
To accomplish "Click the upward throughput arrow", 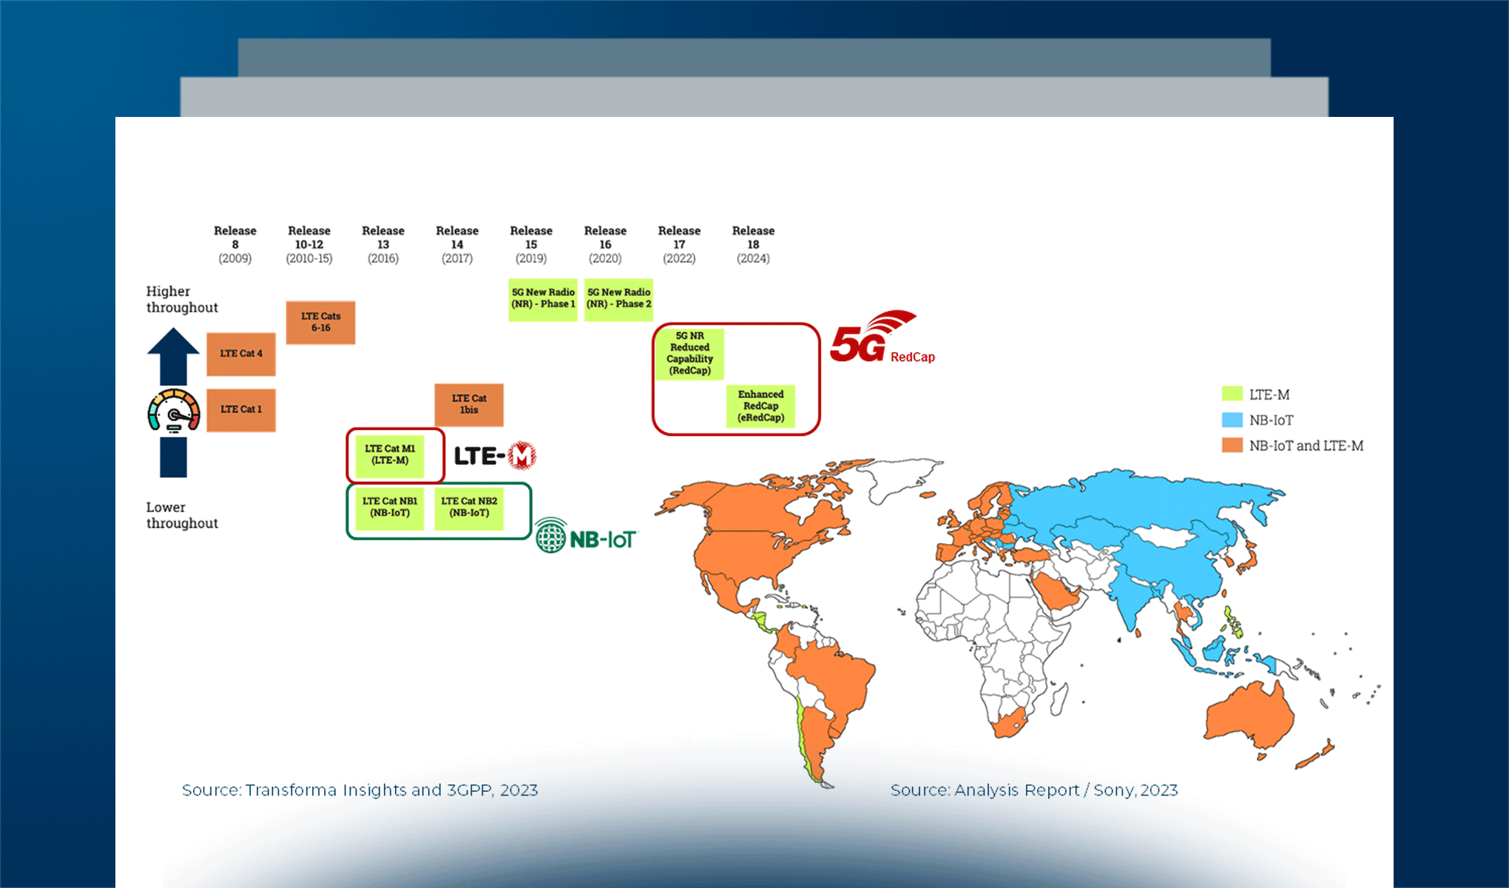I will click(173, 355).
